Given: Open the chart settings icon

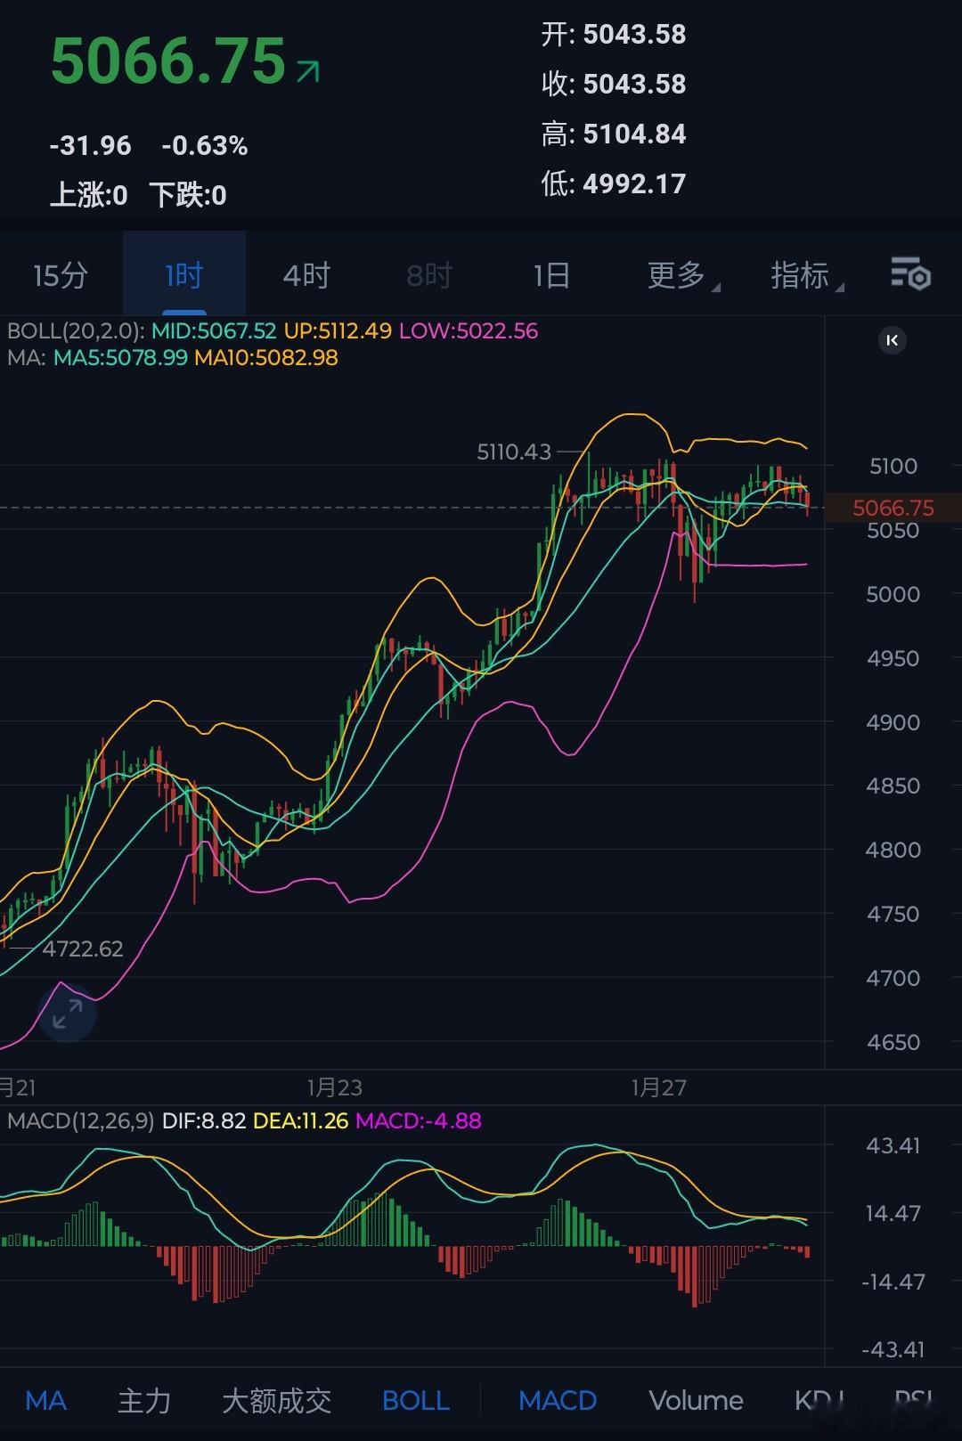Looking at the screenshot, I should [910, 274].
